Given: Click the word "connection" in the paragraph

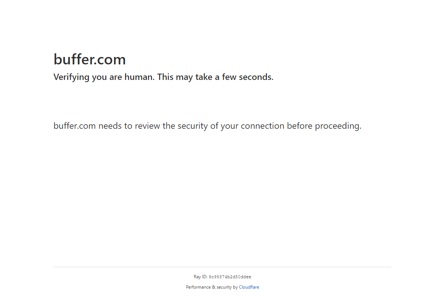Looking at the screenshot, I should [263, 126].
